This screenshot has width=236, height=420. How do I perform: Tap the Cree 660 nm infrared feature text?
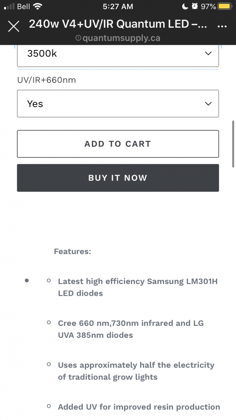(131, 329)
